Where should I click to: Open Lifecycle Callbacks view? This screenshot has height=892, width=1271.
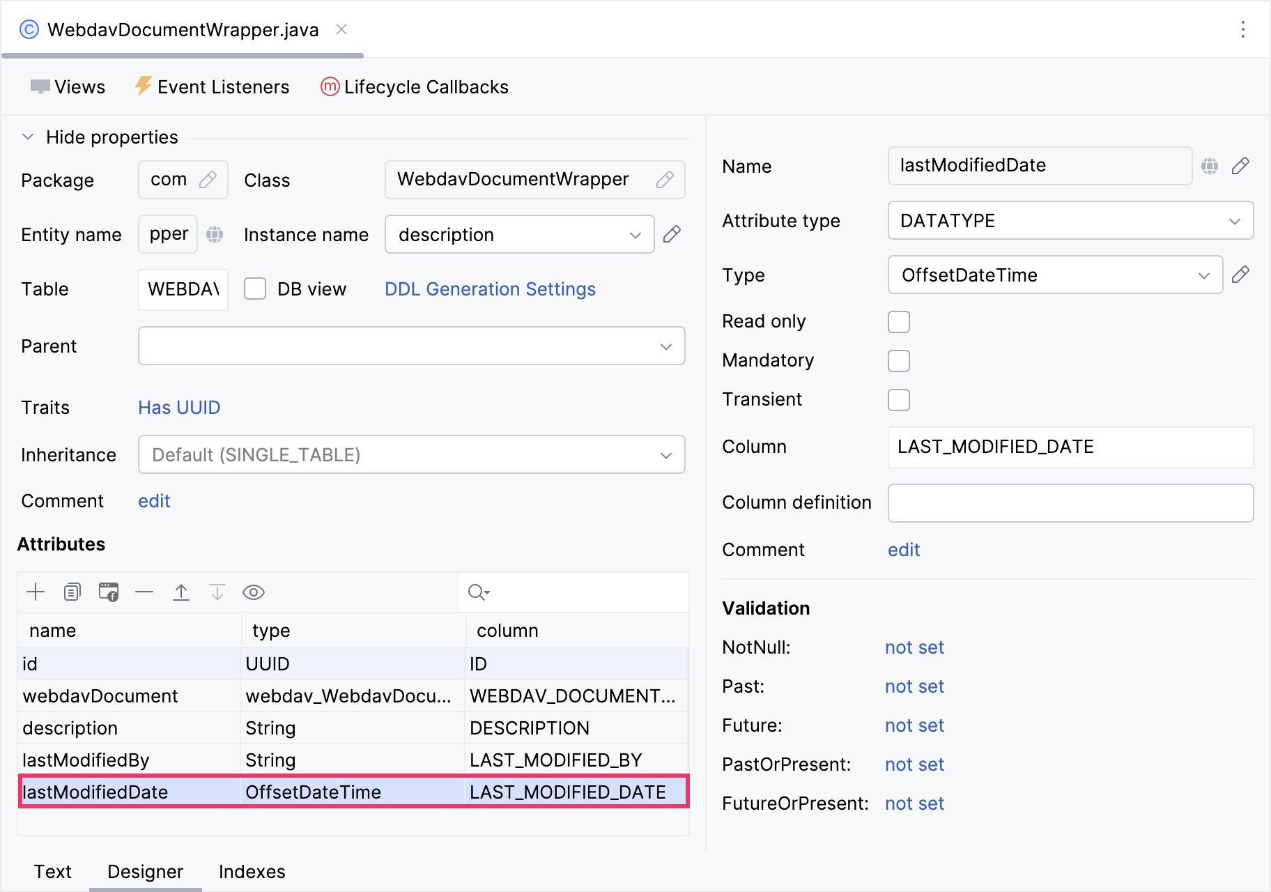414,86
